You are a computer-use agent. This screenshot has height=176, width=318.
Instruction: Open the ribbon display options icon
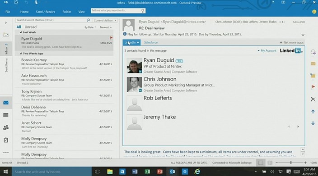pyautogui.click(x=283, y=2)
